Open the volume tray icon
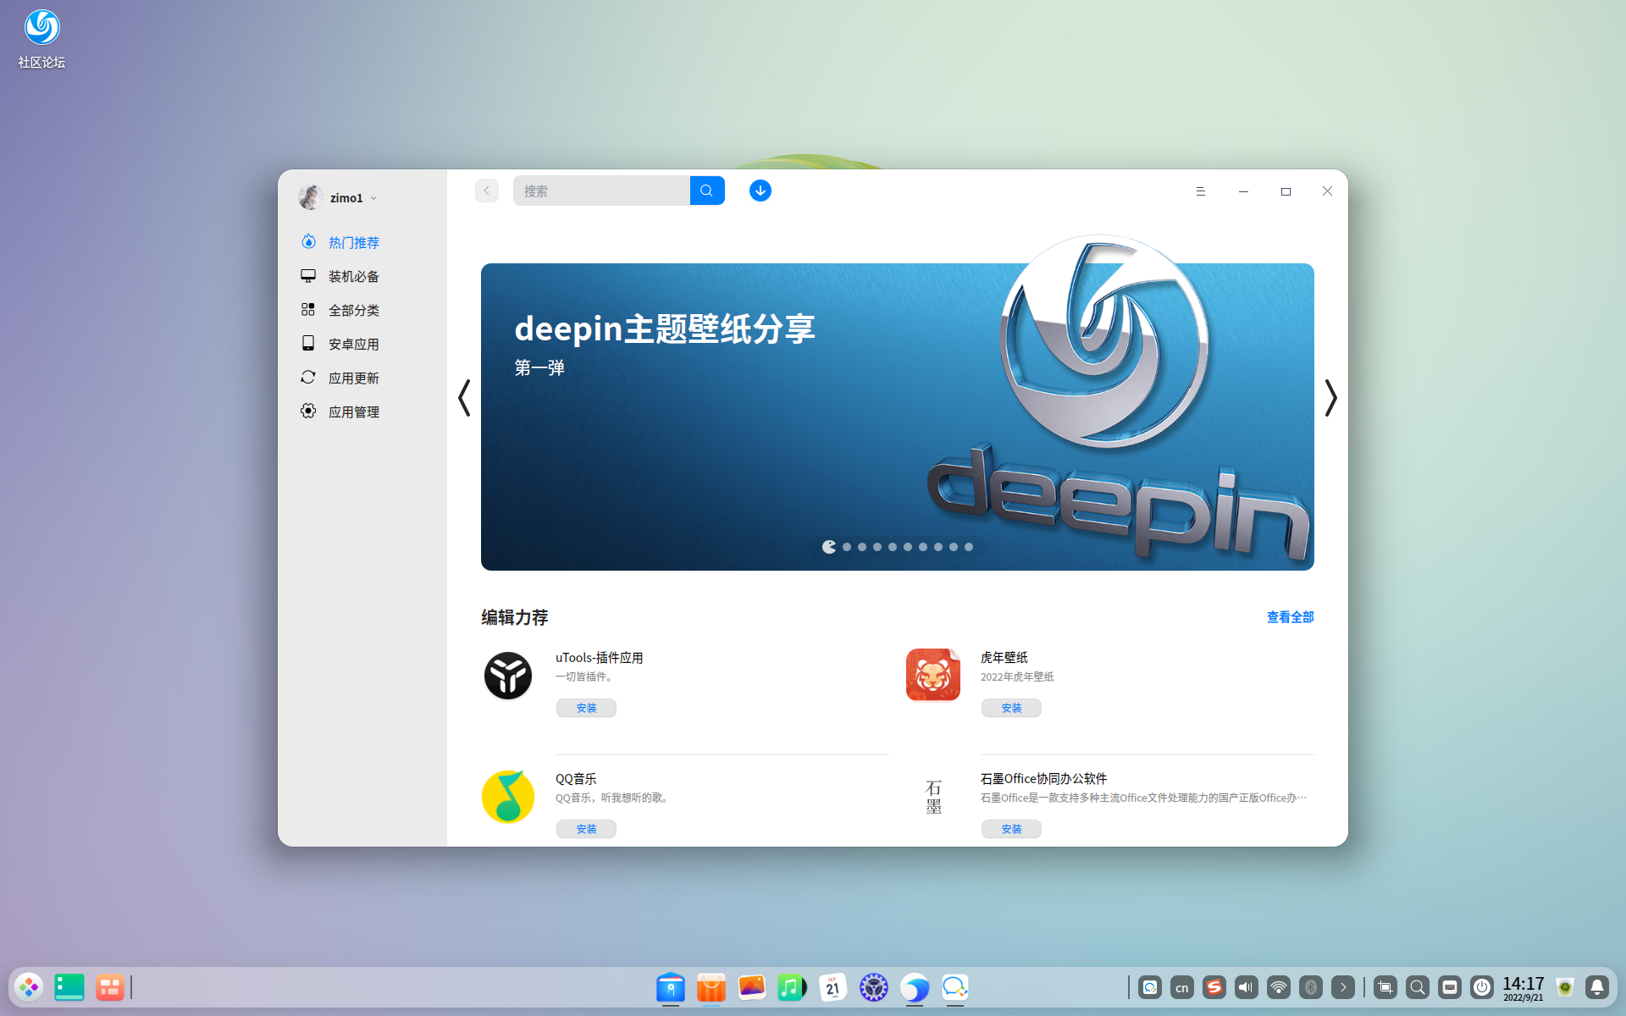The height and width of the screenshot is (1016, 1626). (x=1246, y=987)
